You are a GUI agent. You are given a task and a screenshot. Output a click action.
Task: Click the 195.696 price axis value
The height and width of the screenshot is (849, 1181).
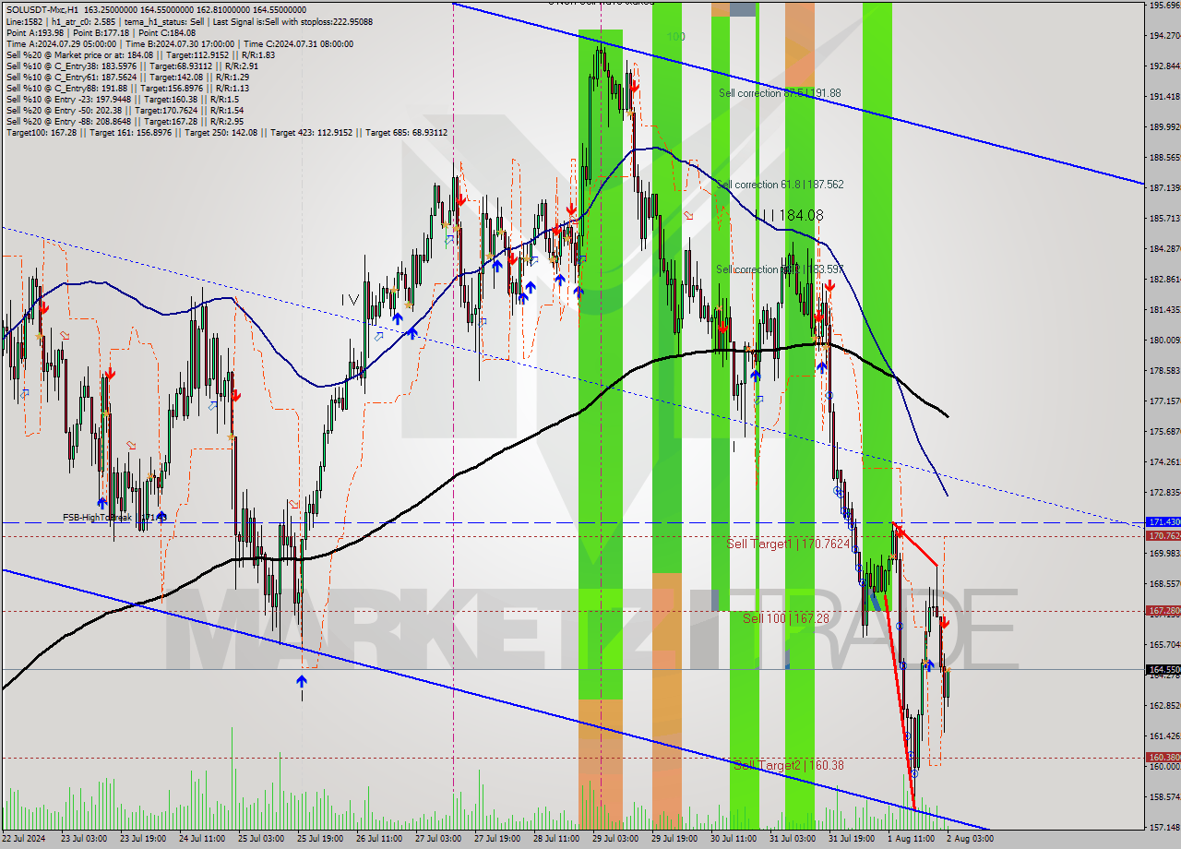click(1164, 6)
